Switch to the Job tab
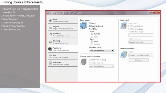 pos(63,56)
